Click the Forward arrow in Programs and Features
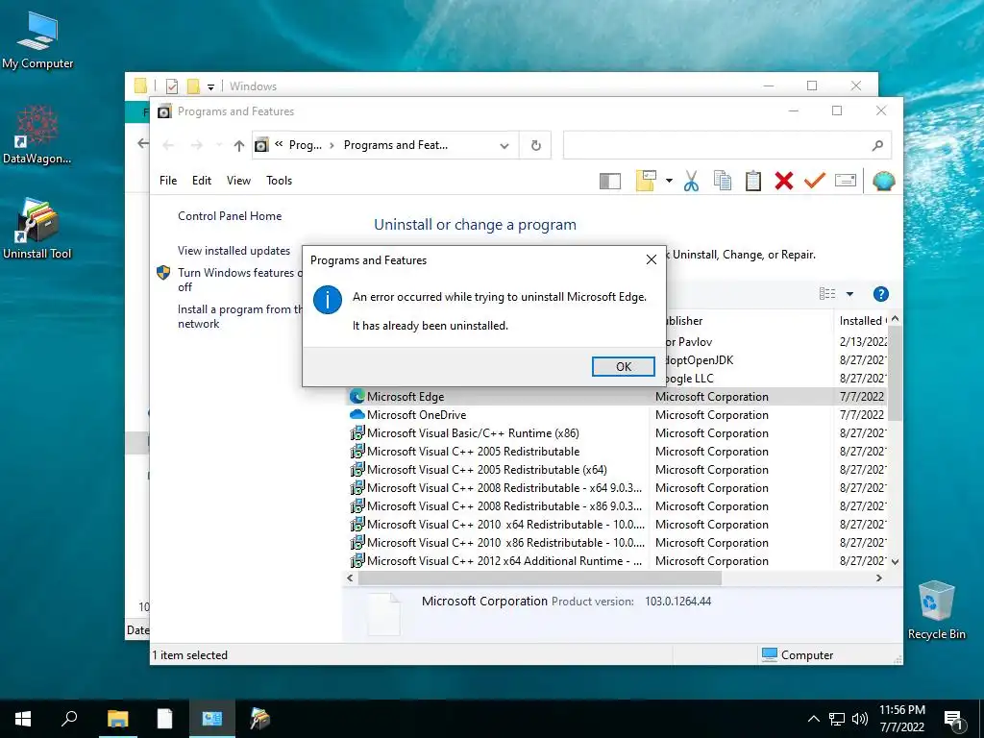The width and height of the screenshot is (984, 738). [196, 146]
